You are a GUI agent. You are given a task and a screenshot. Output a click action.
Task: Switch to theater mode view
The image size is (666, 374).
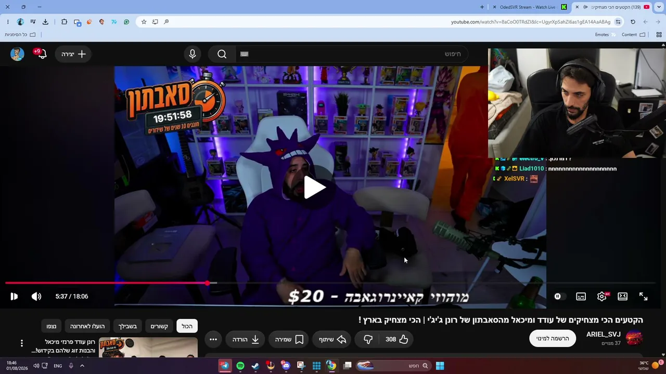click(623, 297)
